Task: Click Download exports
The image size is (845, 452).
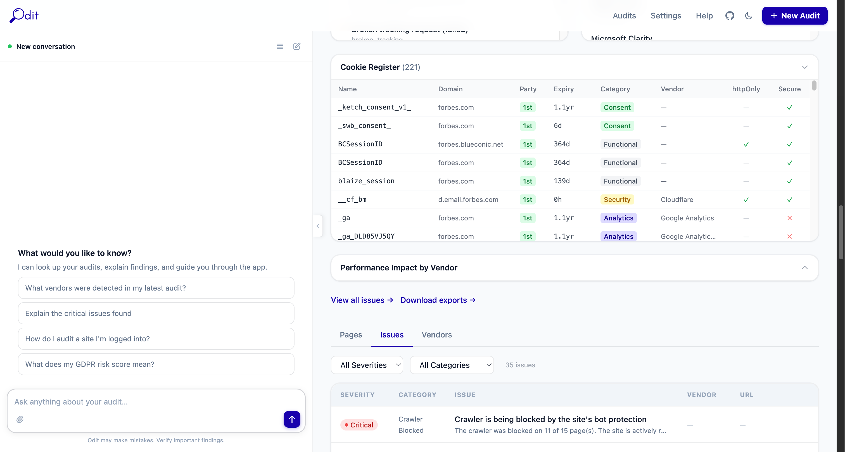Action: pos(438,300)
